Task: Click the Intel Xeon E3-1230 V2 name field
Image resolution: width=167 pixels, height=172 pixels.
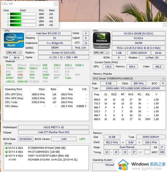Action: [48, 33]
